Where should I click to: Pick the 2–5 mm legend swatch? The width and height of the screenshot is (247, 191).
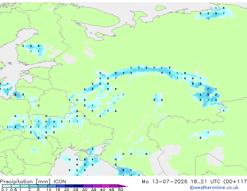coord(34,186)
